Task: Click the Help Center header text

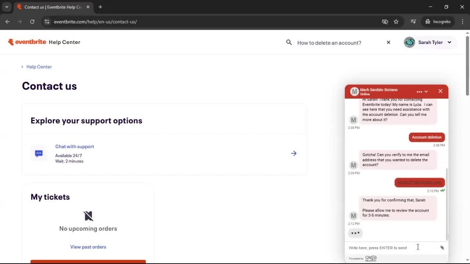Action: pyautogui.click(x=64, y=42)
